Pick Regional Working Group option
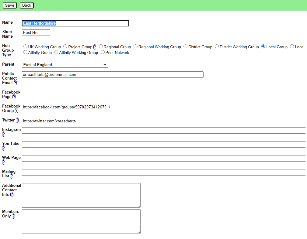 [x=135, y=46]
